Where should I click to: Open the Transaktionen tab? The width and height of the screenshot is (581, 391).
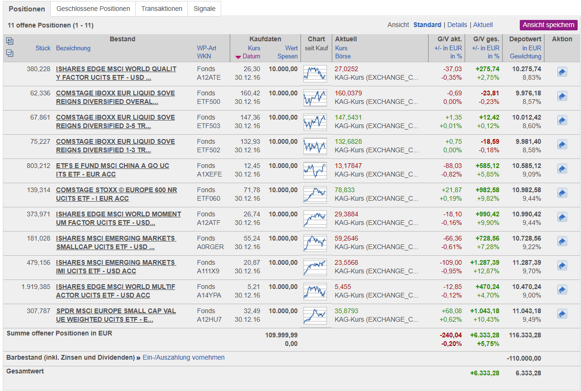[161, 9]
